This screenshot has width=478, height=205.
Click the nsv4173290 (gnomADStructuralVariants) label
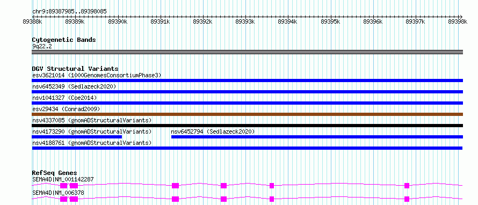[x=92, y=131]
